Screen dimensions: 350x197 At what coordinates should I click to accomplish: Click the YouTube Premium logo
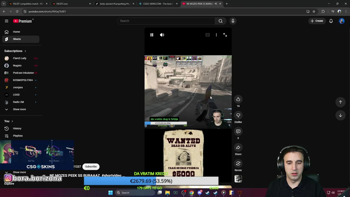pyautogui.click(x=22, y=21)
